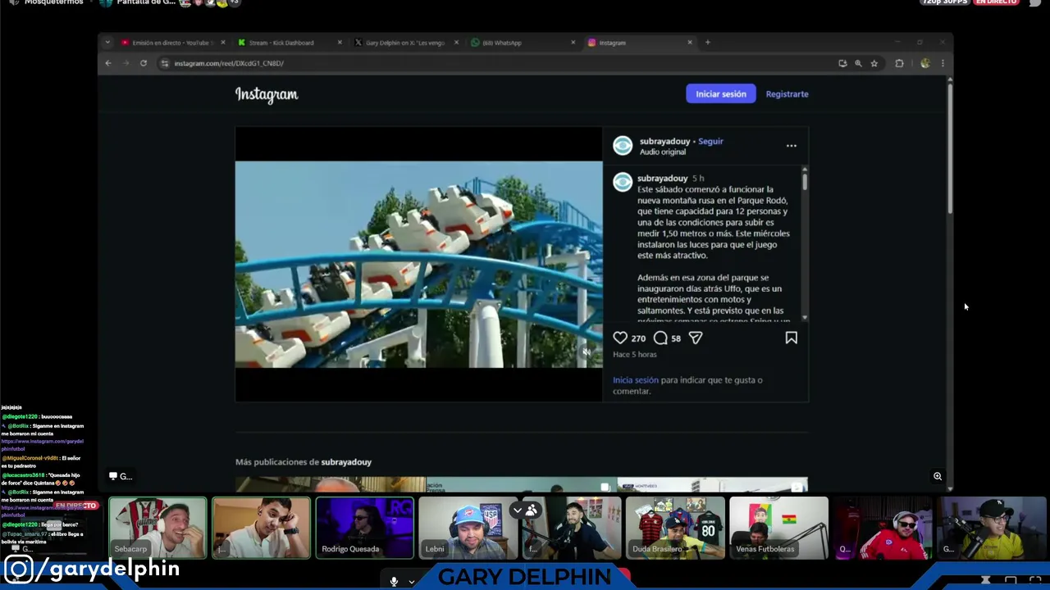Switch to the Gary Delphin on X tab
The height and width of the screenshot is (590, 1050).
405,43
